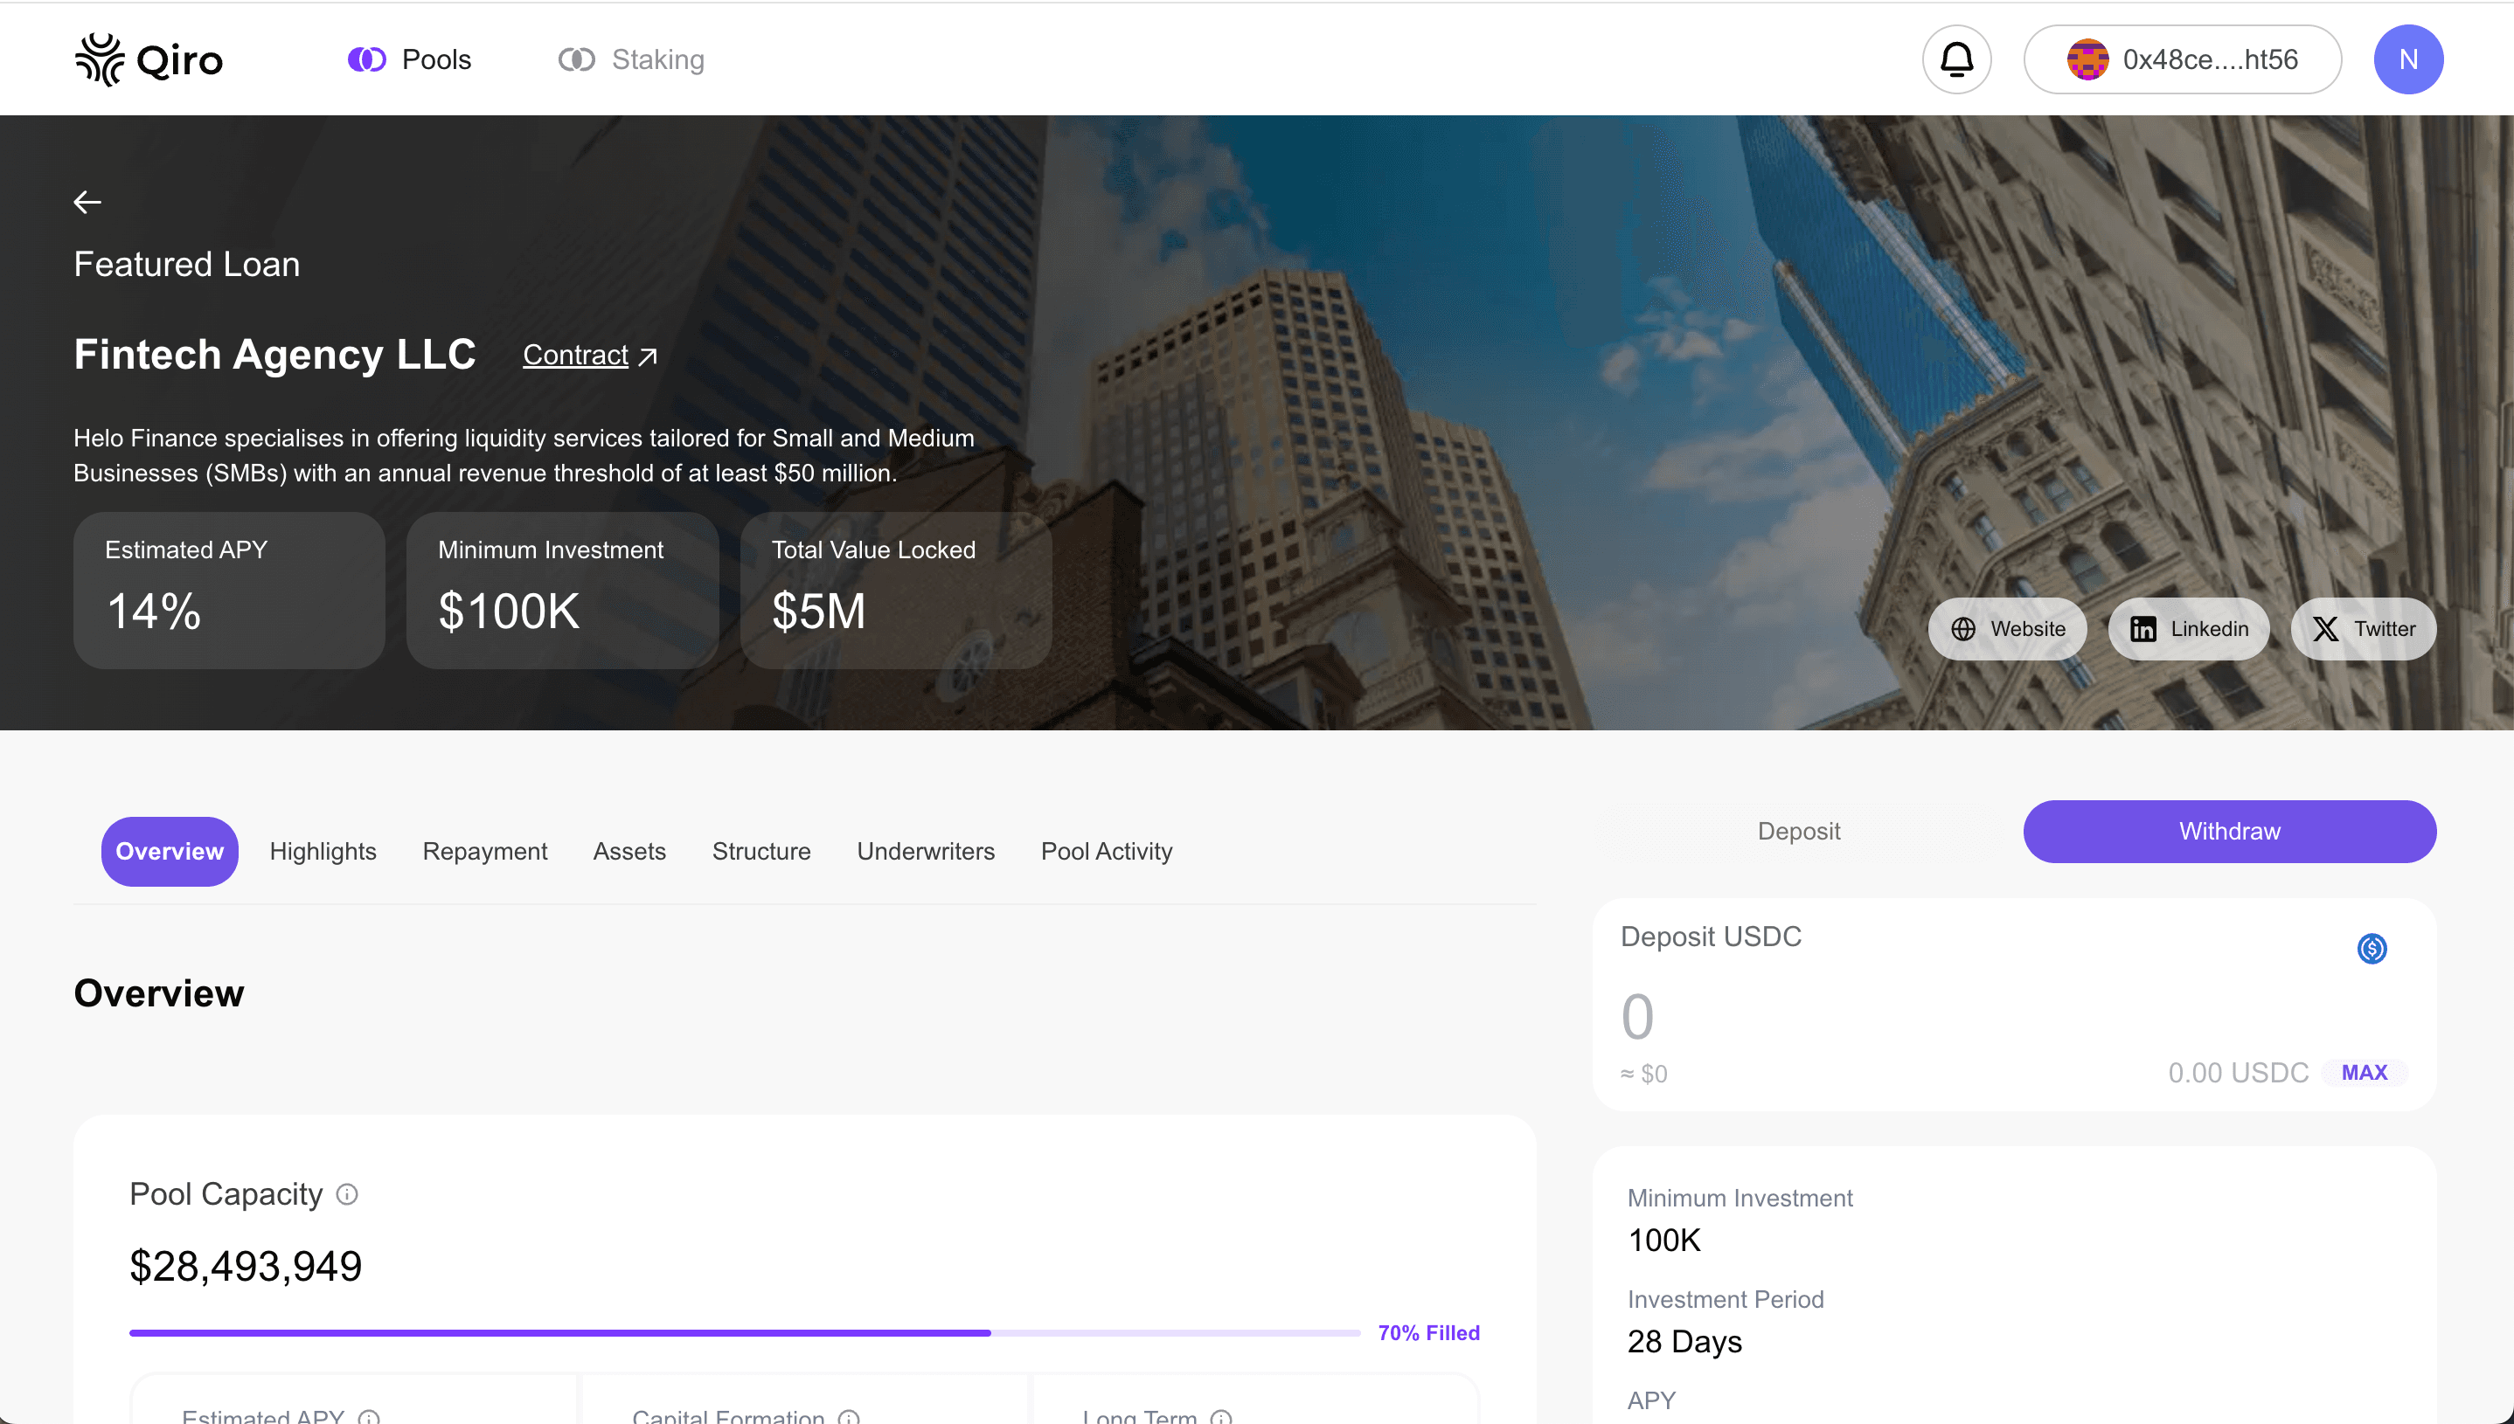The image size is (2514, 1424).
Task: Open the Highlights tab
Action: pyautogui.click(x=323, y=851)
